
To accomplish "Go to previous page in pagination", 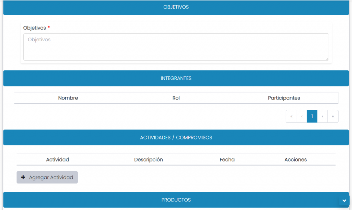I will (x=302, y=116).
